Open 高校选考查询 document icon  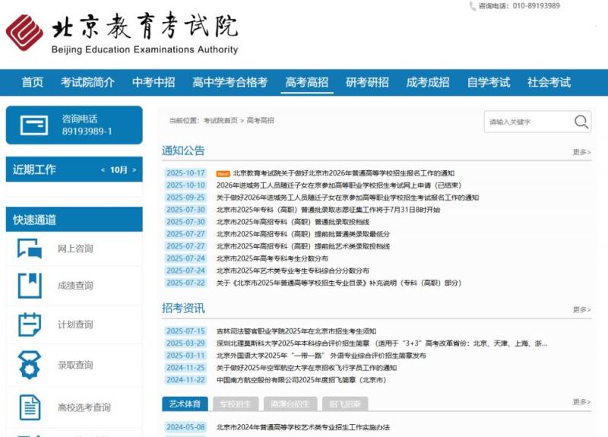coord(30,407)
